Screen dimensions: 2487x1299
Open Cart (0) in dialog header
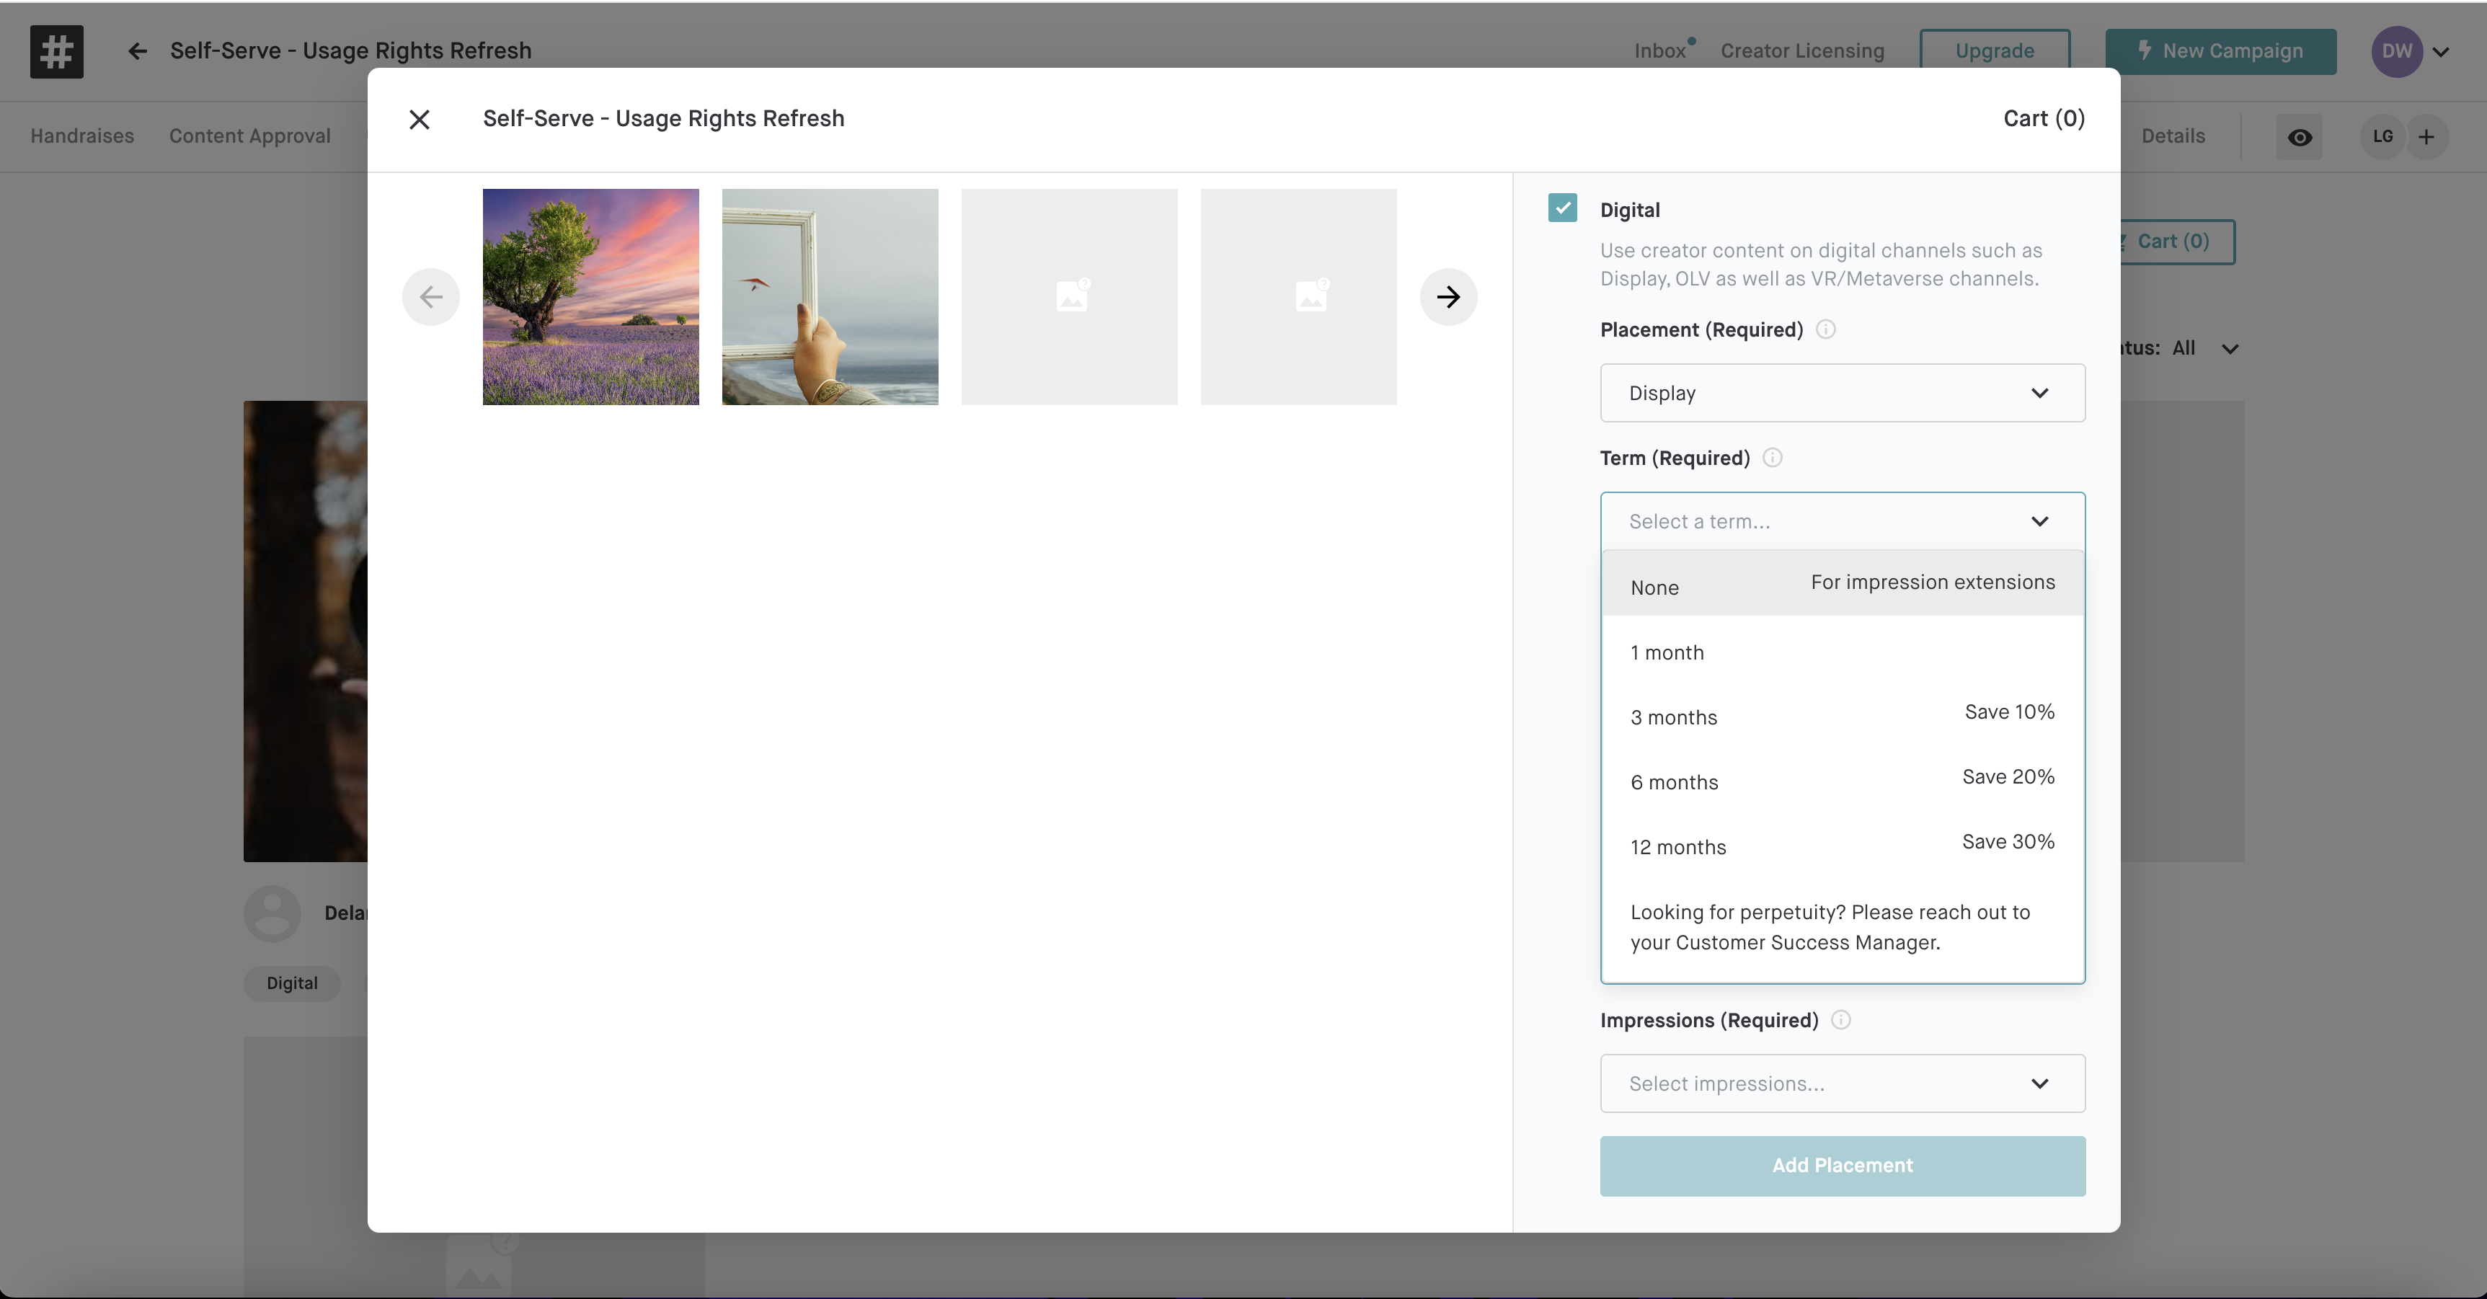(2044, 119)
